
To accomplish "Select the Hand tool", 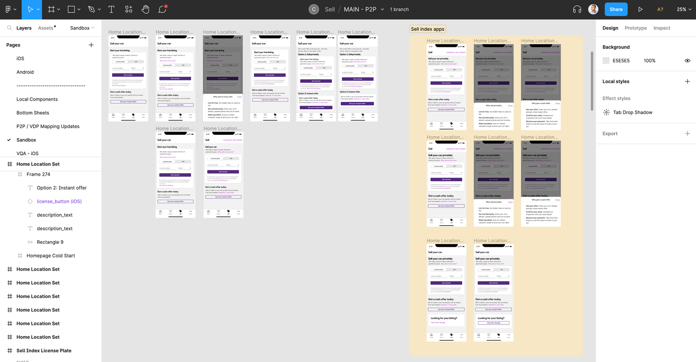I will (145, 9).
